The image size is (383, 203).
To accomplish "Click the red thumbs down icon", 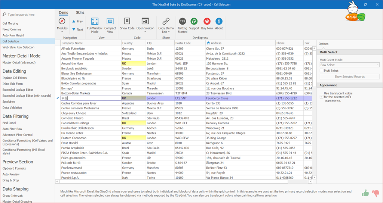I will (375, 193).
